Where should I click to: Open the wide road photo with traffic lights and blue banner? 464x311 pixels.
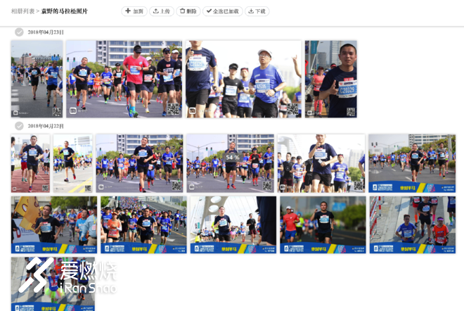(412, 163)
